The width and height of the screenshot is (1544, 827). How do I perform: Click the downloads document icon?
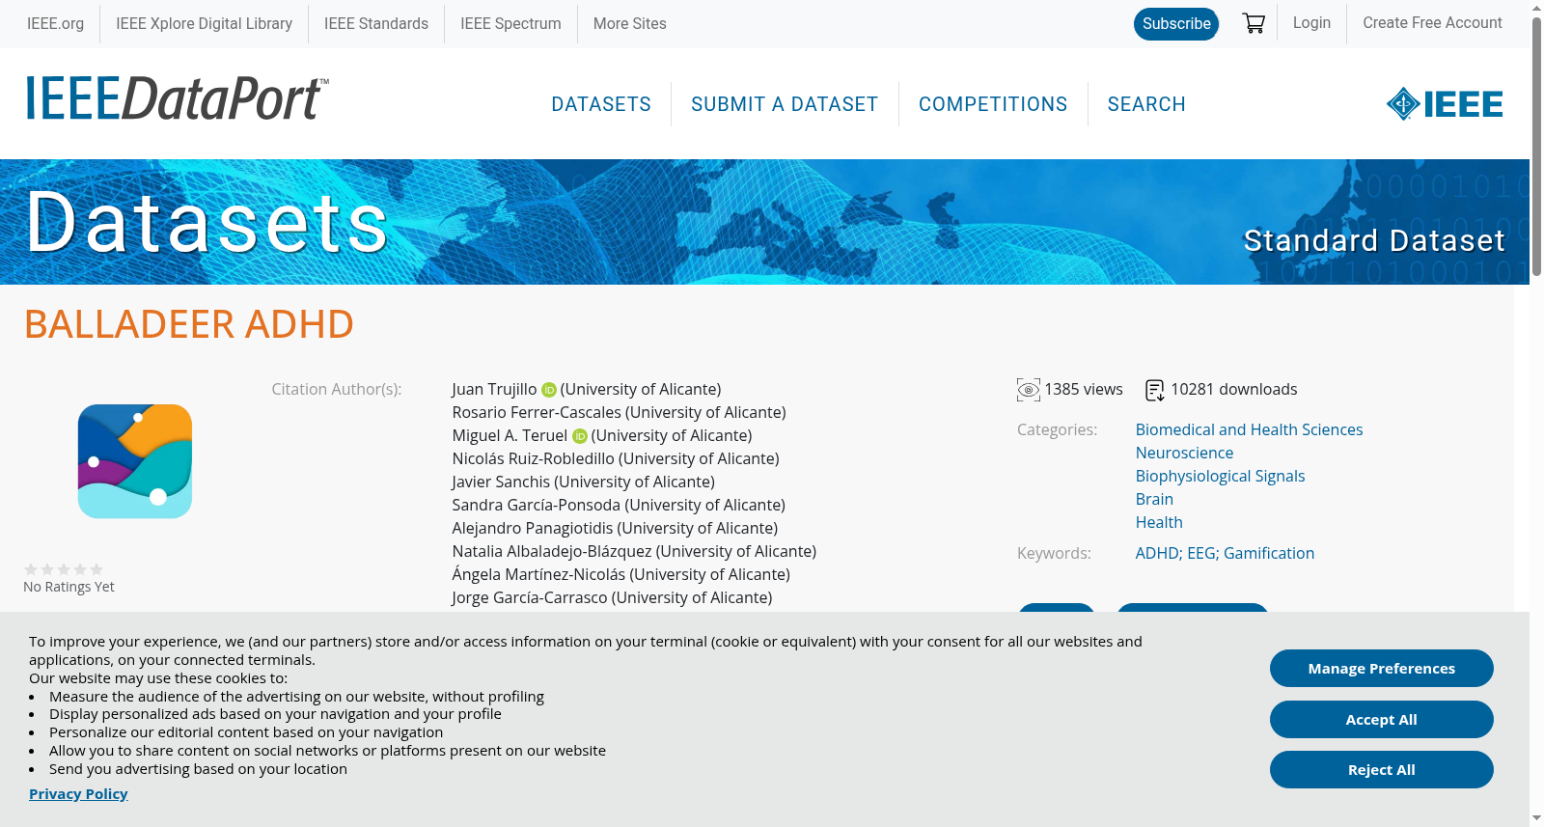pyautogui.click(x=1155, y=390)
